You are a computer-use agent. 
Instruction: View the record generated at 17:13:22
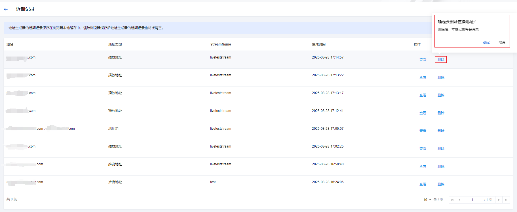423,77
